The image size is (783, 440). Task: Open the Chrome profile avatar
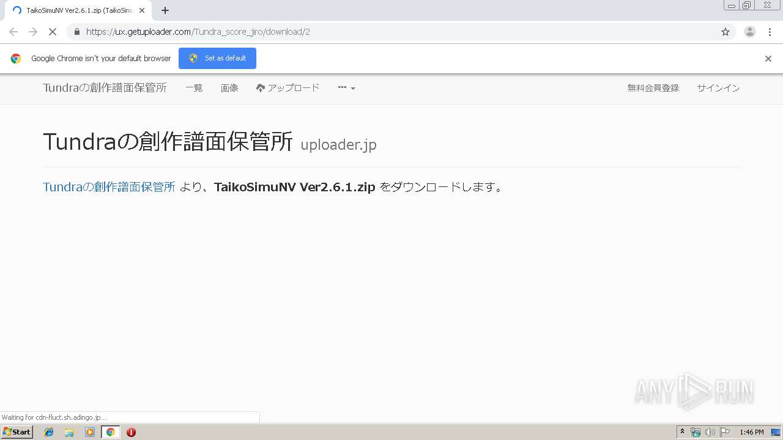click(x=750, y=32)
